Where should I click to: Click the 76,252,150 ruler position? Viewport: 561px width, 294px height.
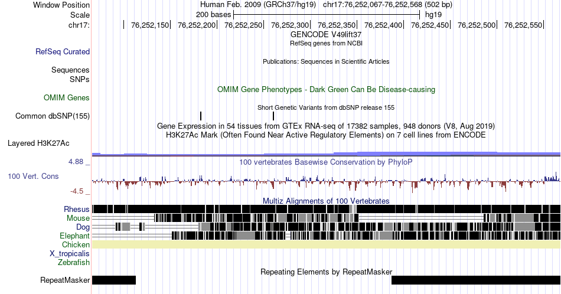149,25
